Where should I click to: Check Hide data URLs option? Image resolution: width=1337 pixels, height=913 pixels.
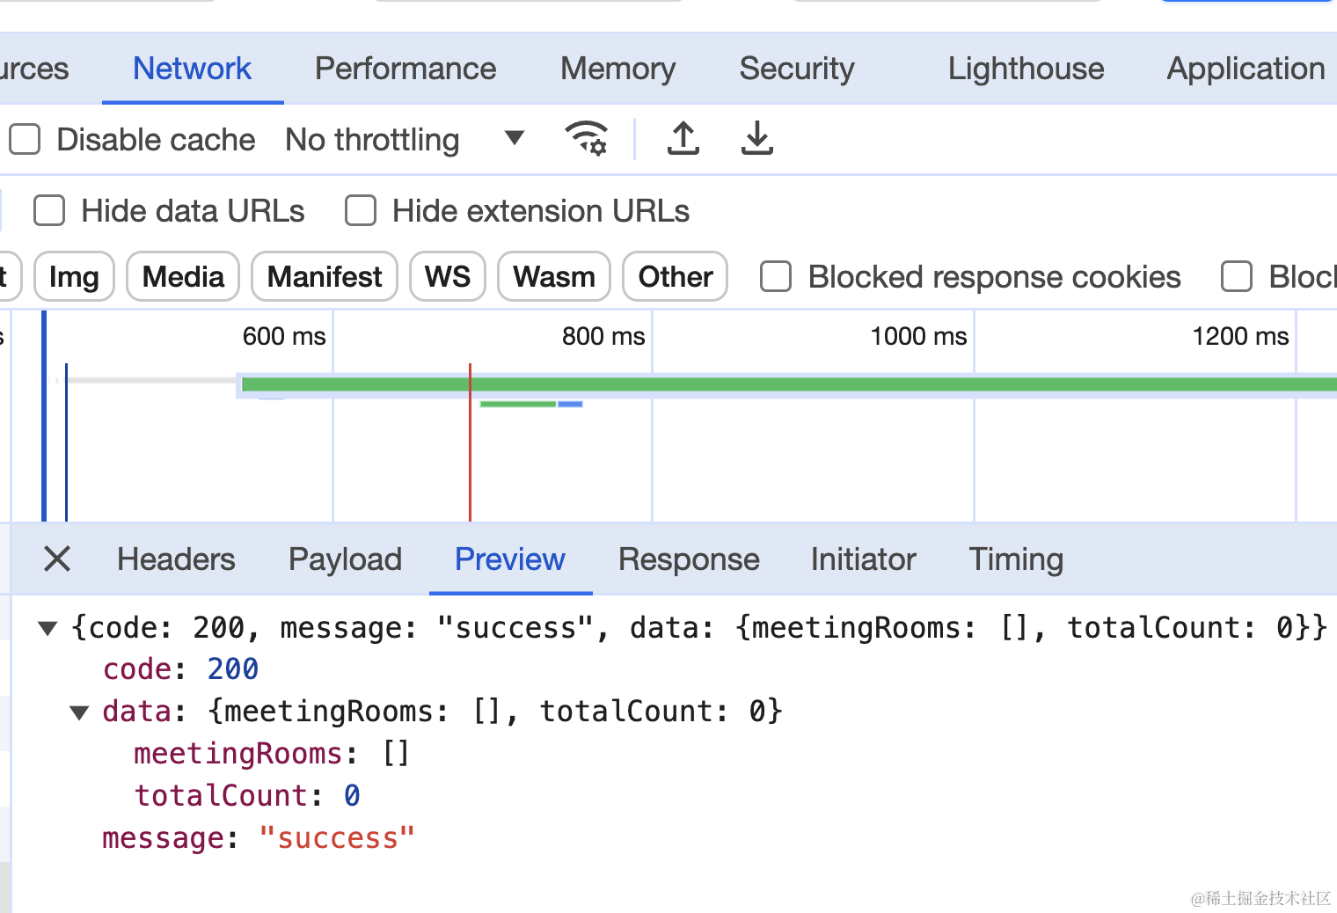click(x=49, y=211)
